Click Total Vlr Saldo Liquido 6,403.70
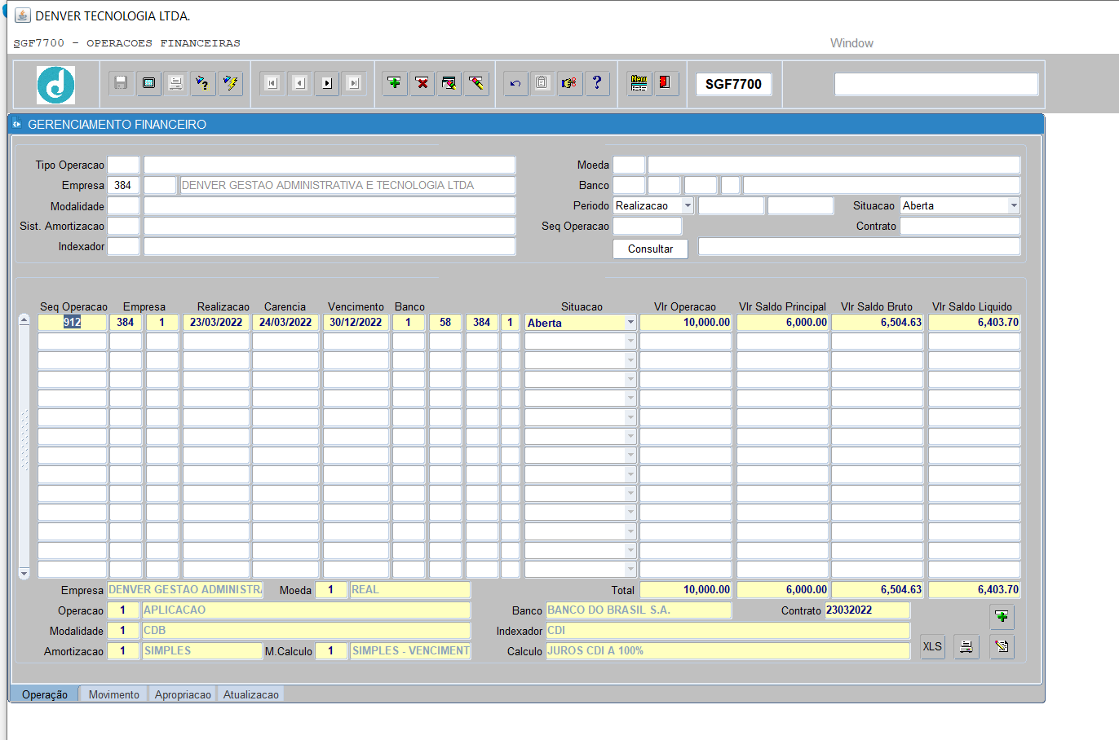This screenshot has height=740, width=1119. point(975,589)
